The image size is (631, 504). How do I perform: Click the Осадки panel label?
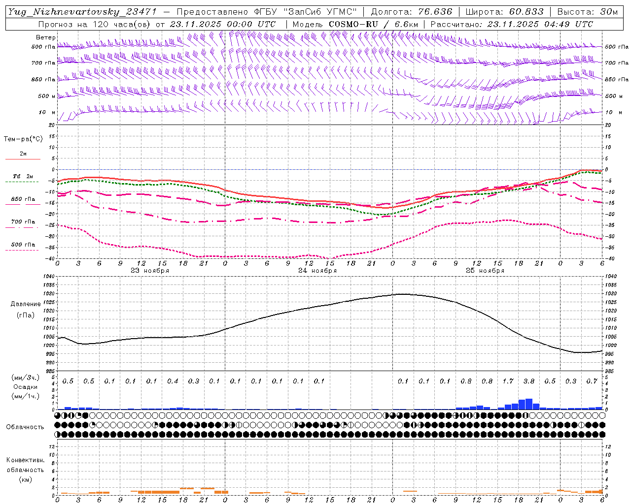(x=26, y=387)
